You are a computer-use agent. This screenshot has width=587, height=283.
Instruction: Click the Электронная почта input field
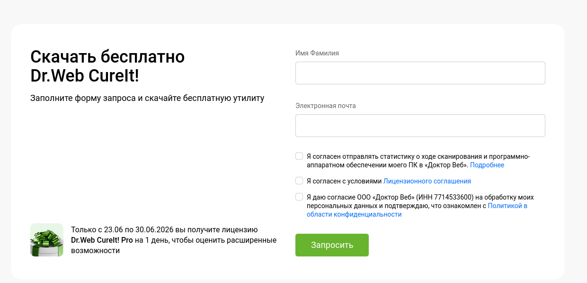420,126
